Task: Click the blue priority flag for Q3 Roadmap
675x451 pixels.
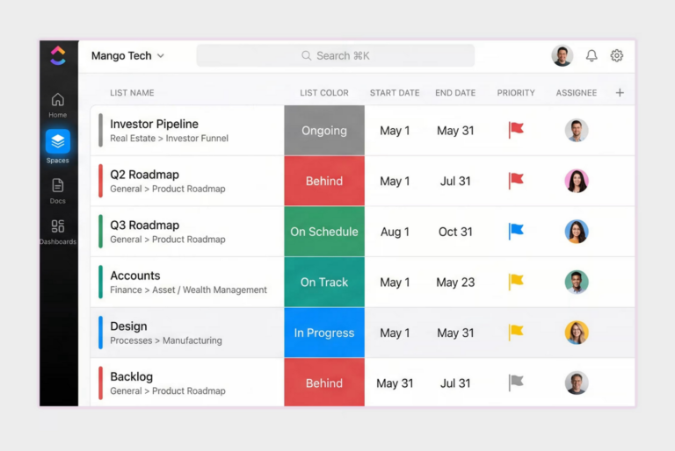Action: (516, 232)
